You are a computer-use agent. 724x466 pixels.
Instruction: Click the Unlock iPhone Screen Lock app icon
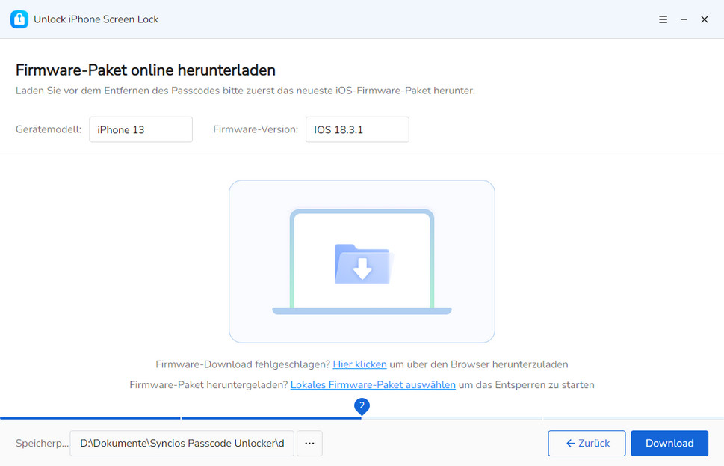pyautogui.click(x=19, y=19)
